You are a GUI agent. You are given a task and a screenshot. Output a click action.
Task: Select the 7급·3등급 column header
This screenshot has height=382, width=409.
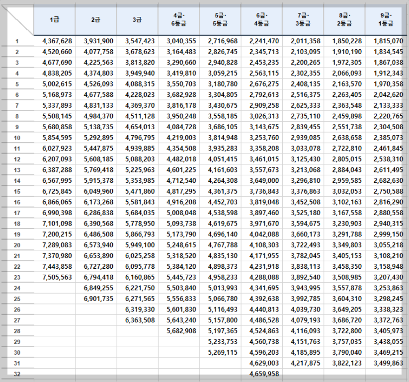pos(303,20)
